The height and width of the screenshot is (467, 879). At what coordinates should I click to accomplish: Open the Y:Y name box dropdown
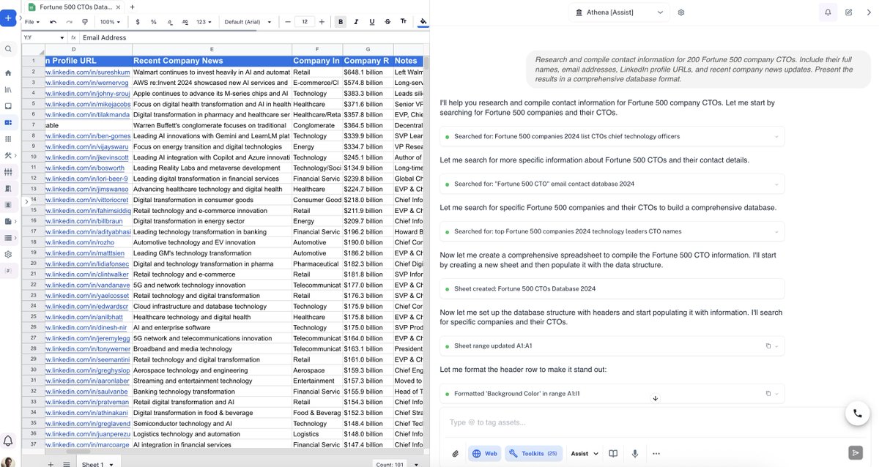click(61, 37)
